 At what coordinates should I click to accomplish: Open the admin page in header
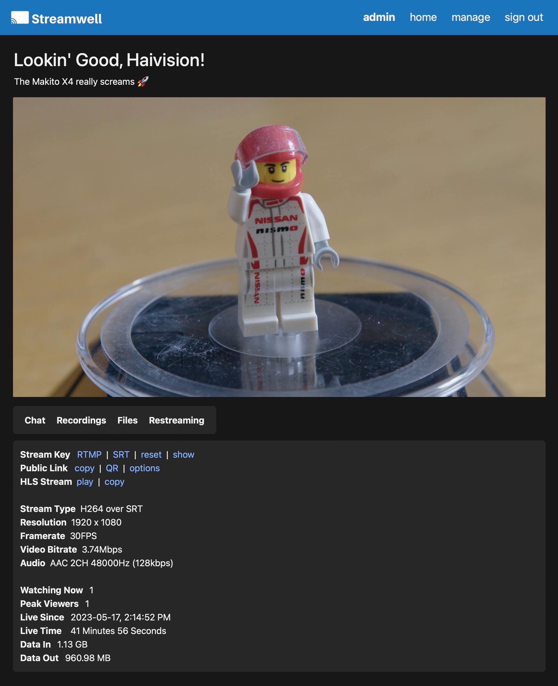click(379, 17)
